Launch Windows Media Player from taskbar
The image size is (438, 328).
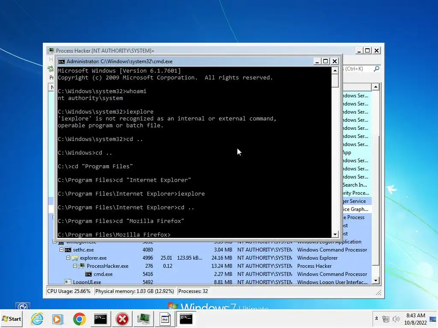tap(58, 319)
